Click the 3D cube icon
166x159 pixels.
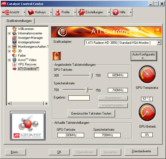pyautogui.click(x=14, y=51)
